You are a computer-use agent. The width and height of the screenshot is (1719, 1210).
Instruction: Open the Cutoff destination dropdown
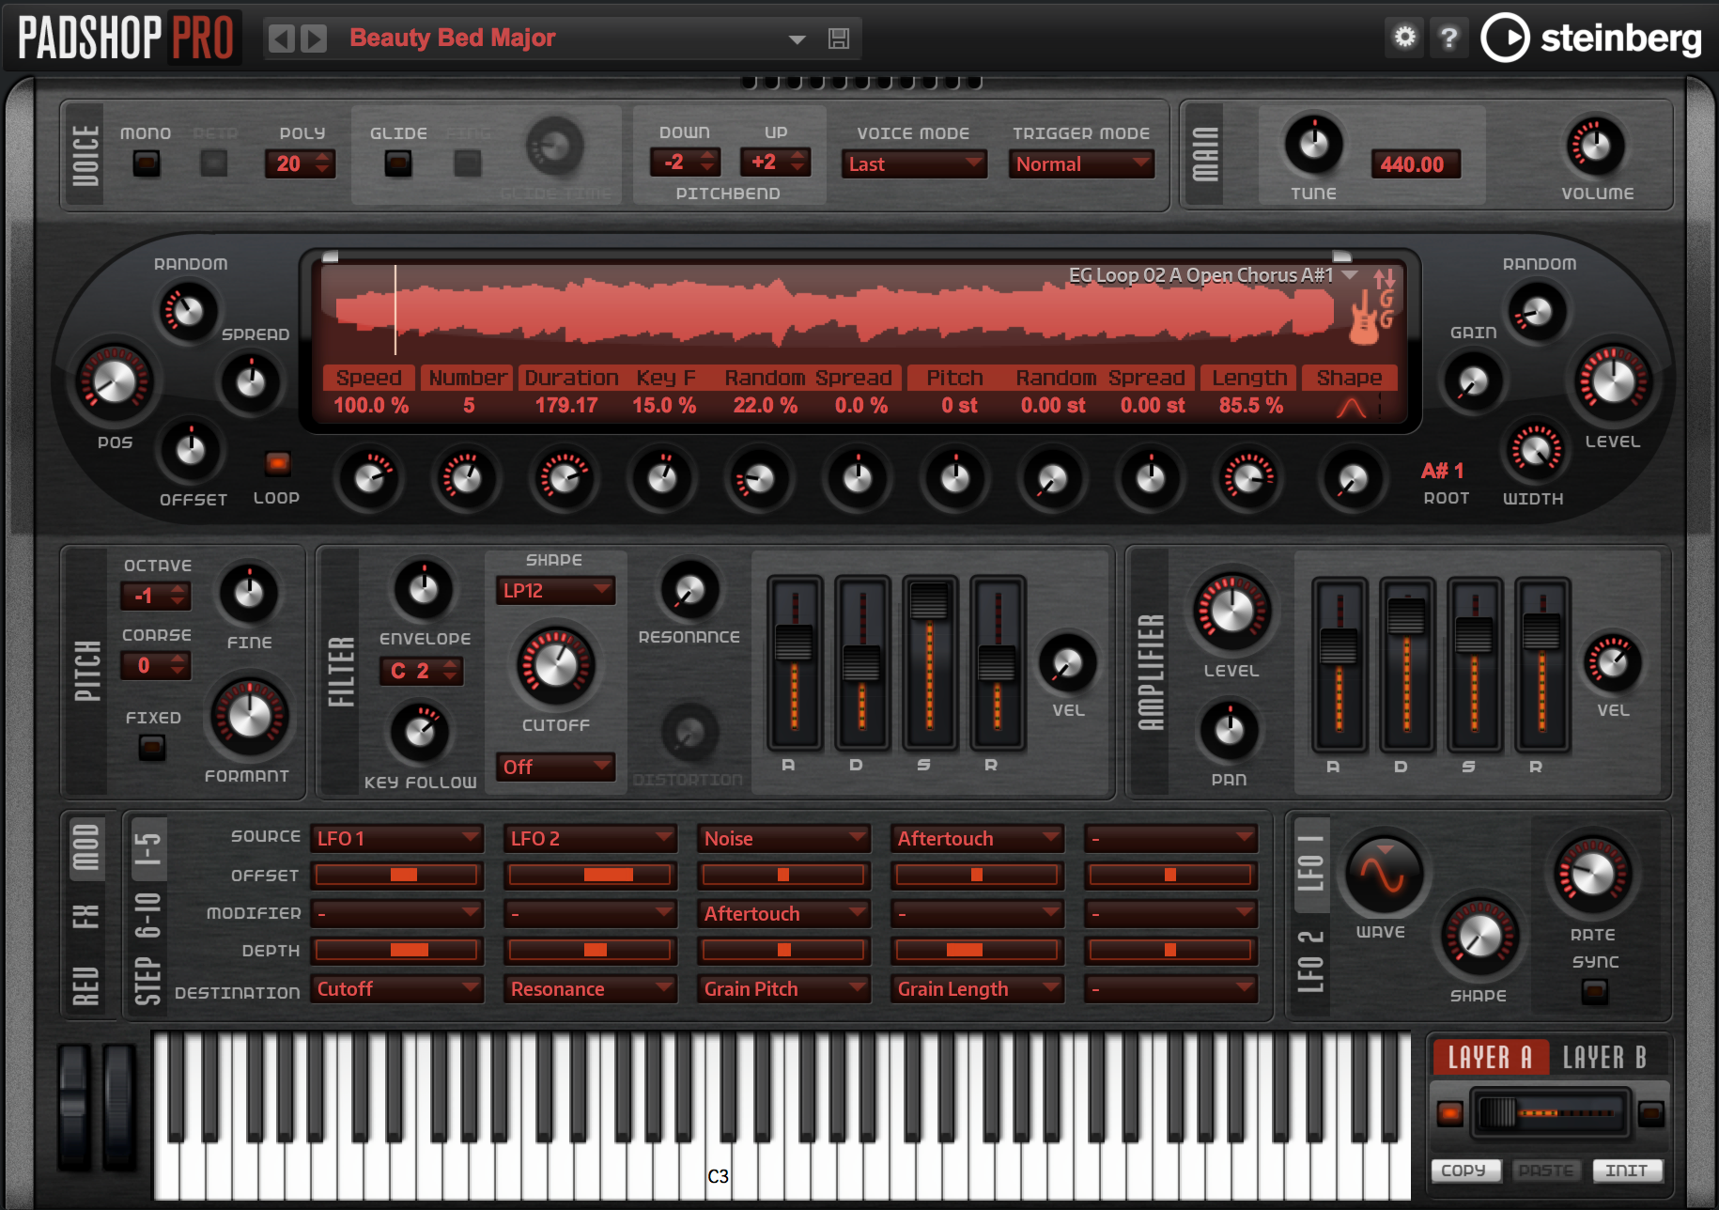(x=396, y=989)
